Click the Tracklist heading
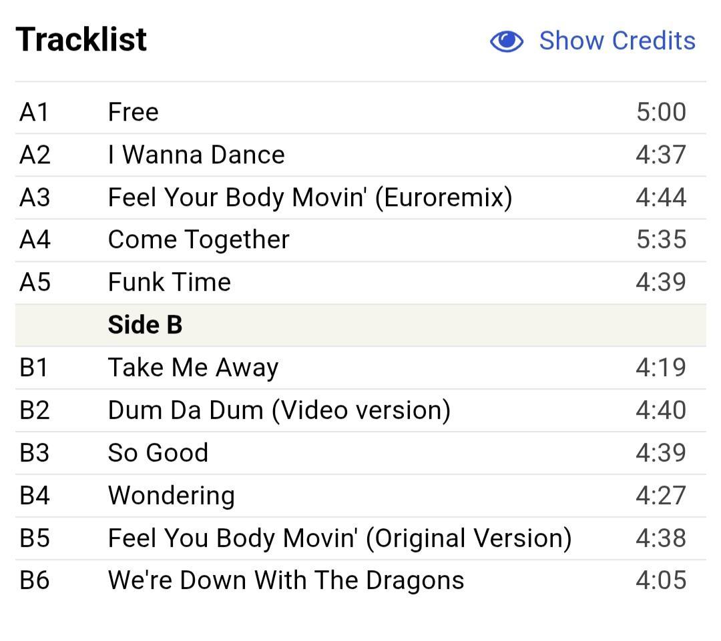Viewport: 721px width, 641px height. coord(81,39)
